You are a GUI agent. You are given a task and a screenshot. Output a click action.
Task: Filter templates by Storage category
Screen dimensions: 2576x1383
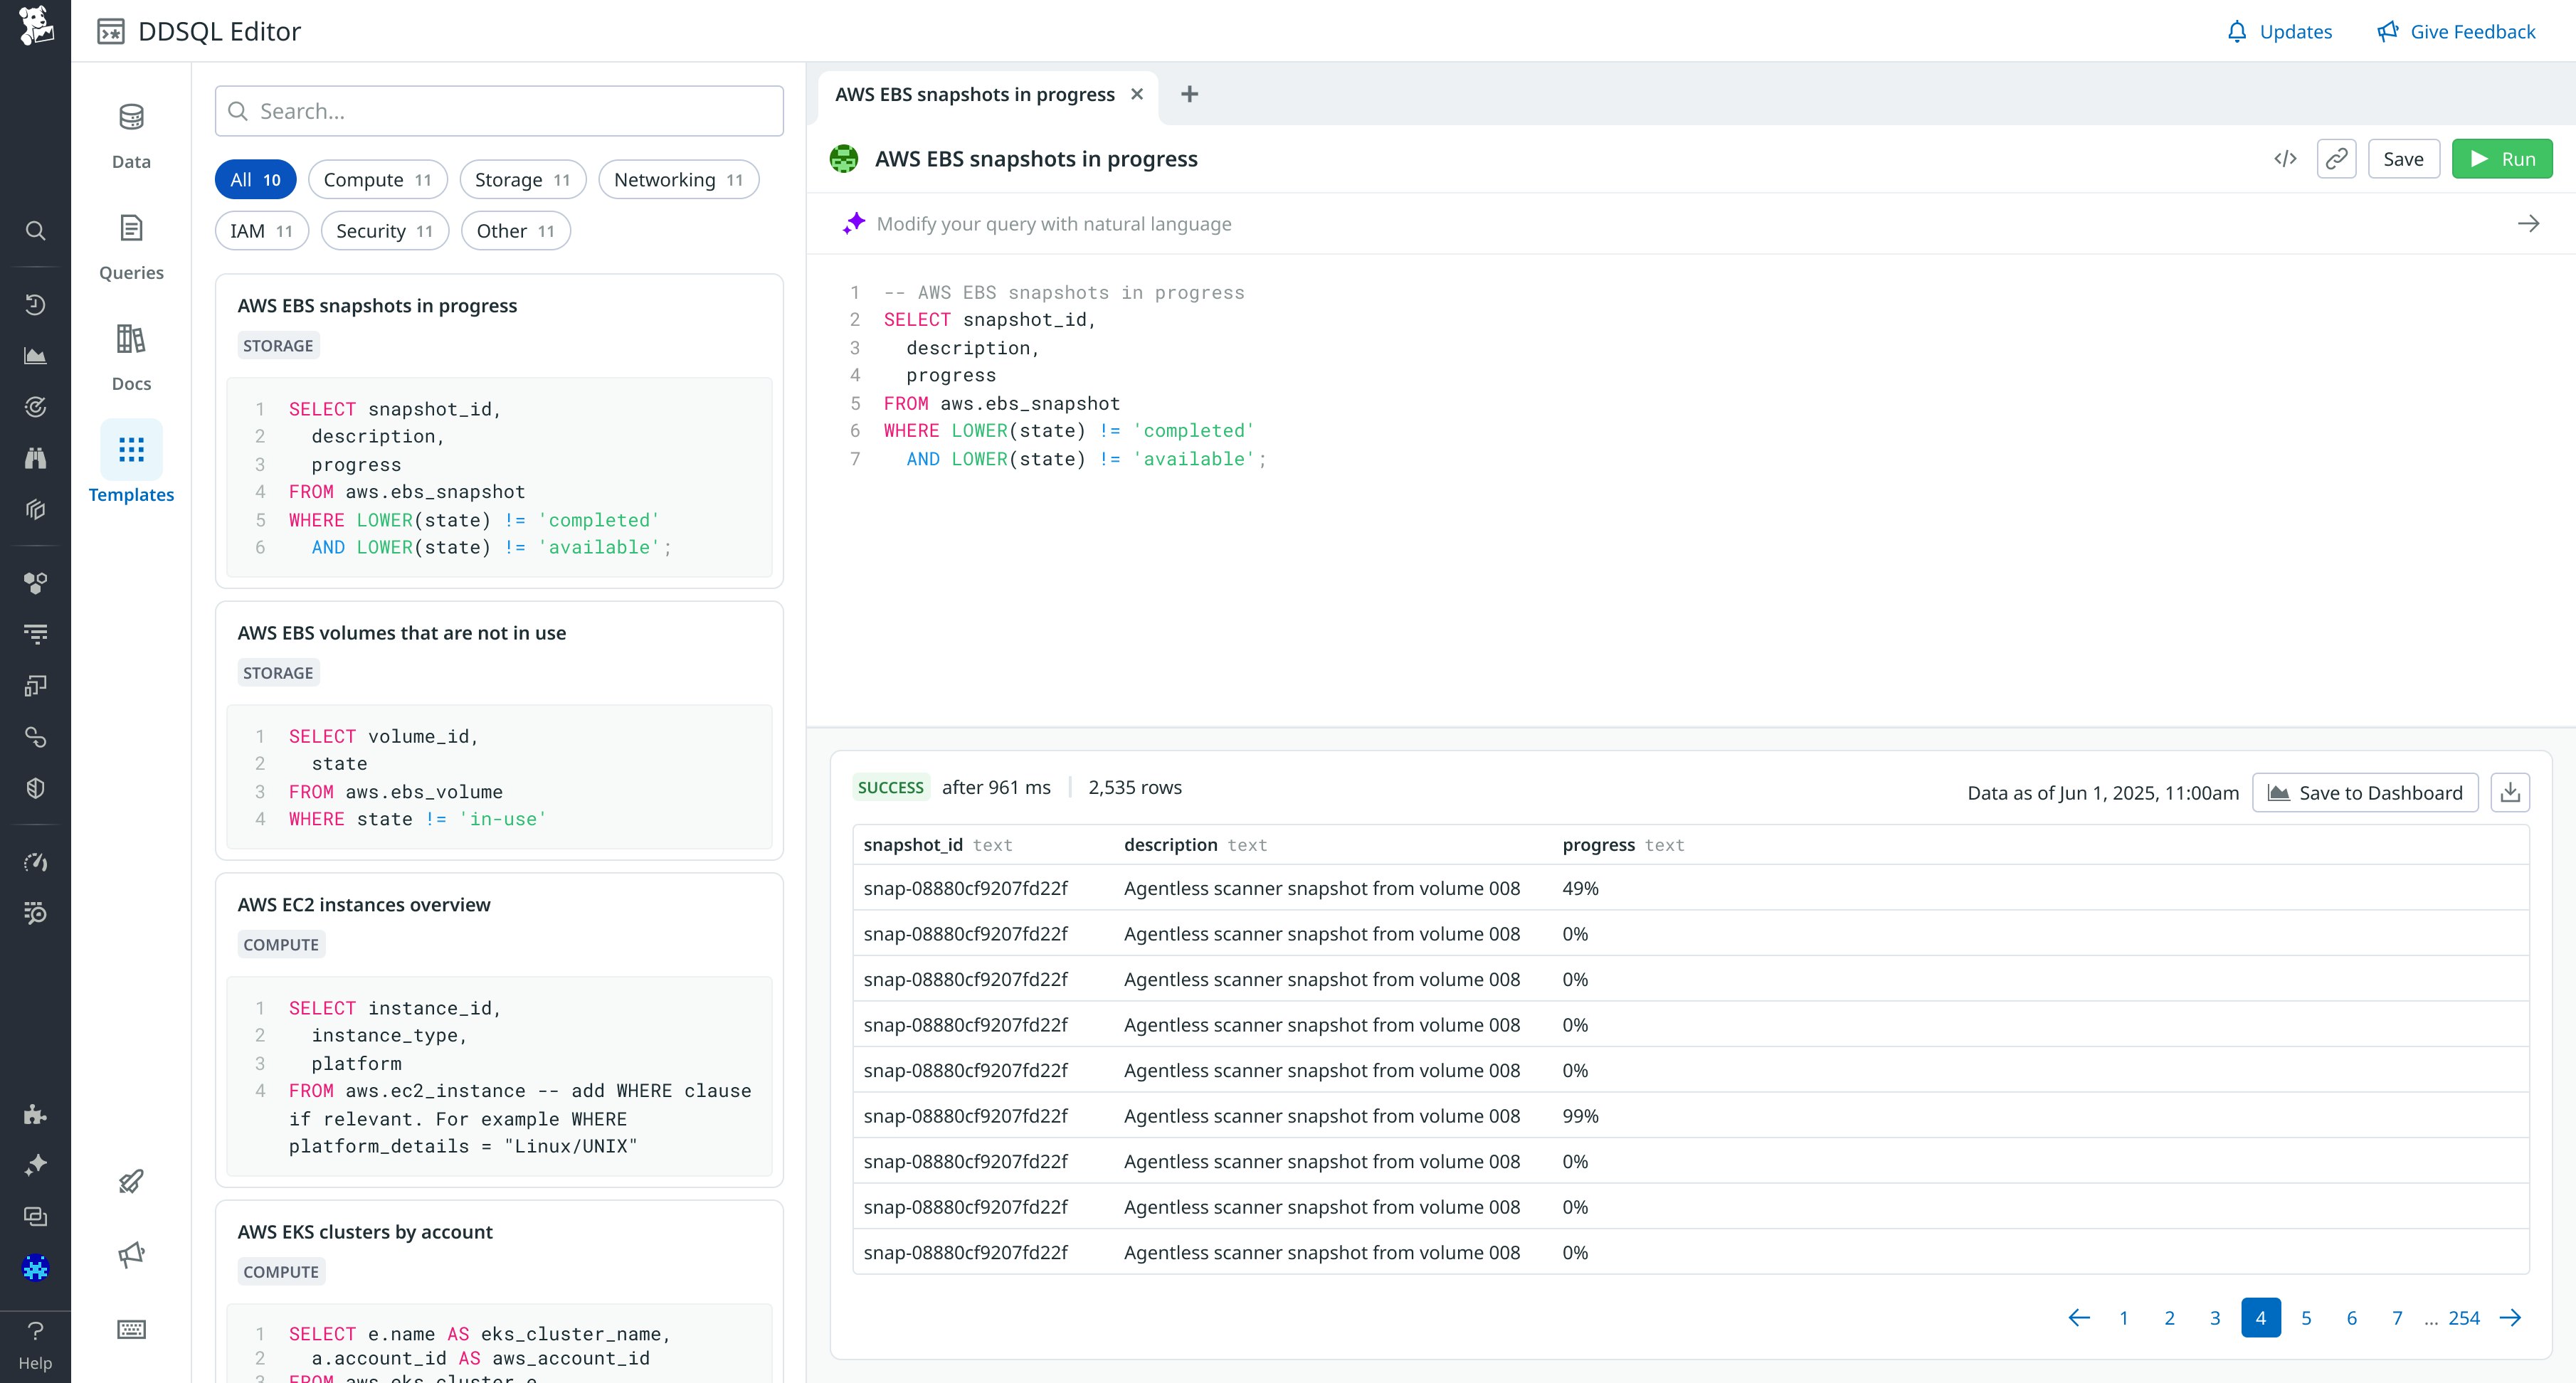pos(521,180)
